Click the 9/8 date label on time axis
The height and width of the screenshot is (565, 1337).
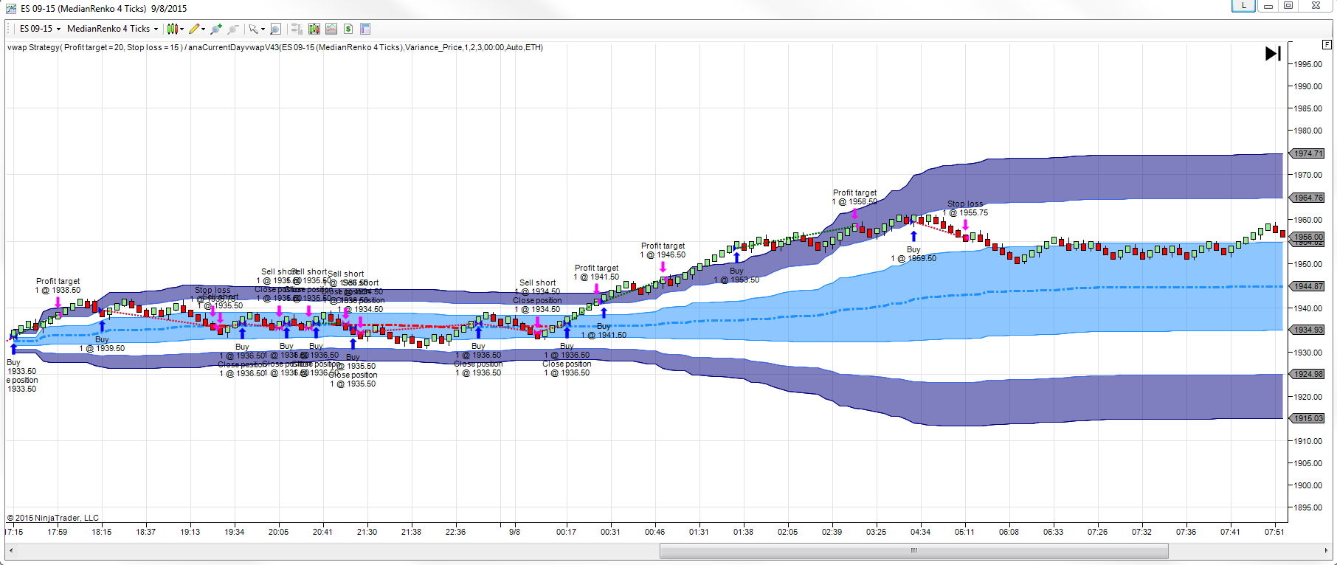pyautogui.click(x=514, y=532)
